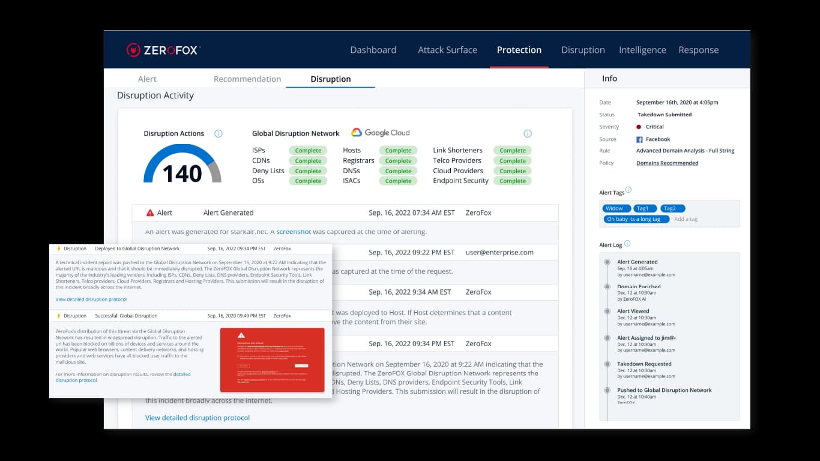Viewport: 820px width, 461px height.
Task: Open the Disruption Actions info icon
Action: tap(218, 133)
